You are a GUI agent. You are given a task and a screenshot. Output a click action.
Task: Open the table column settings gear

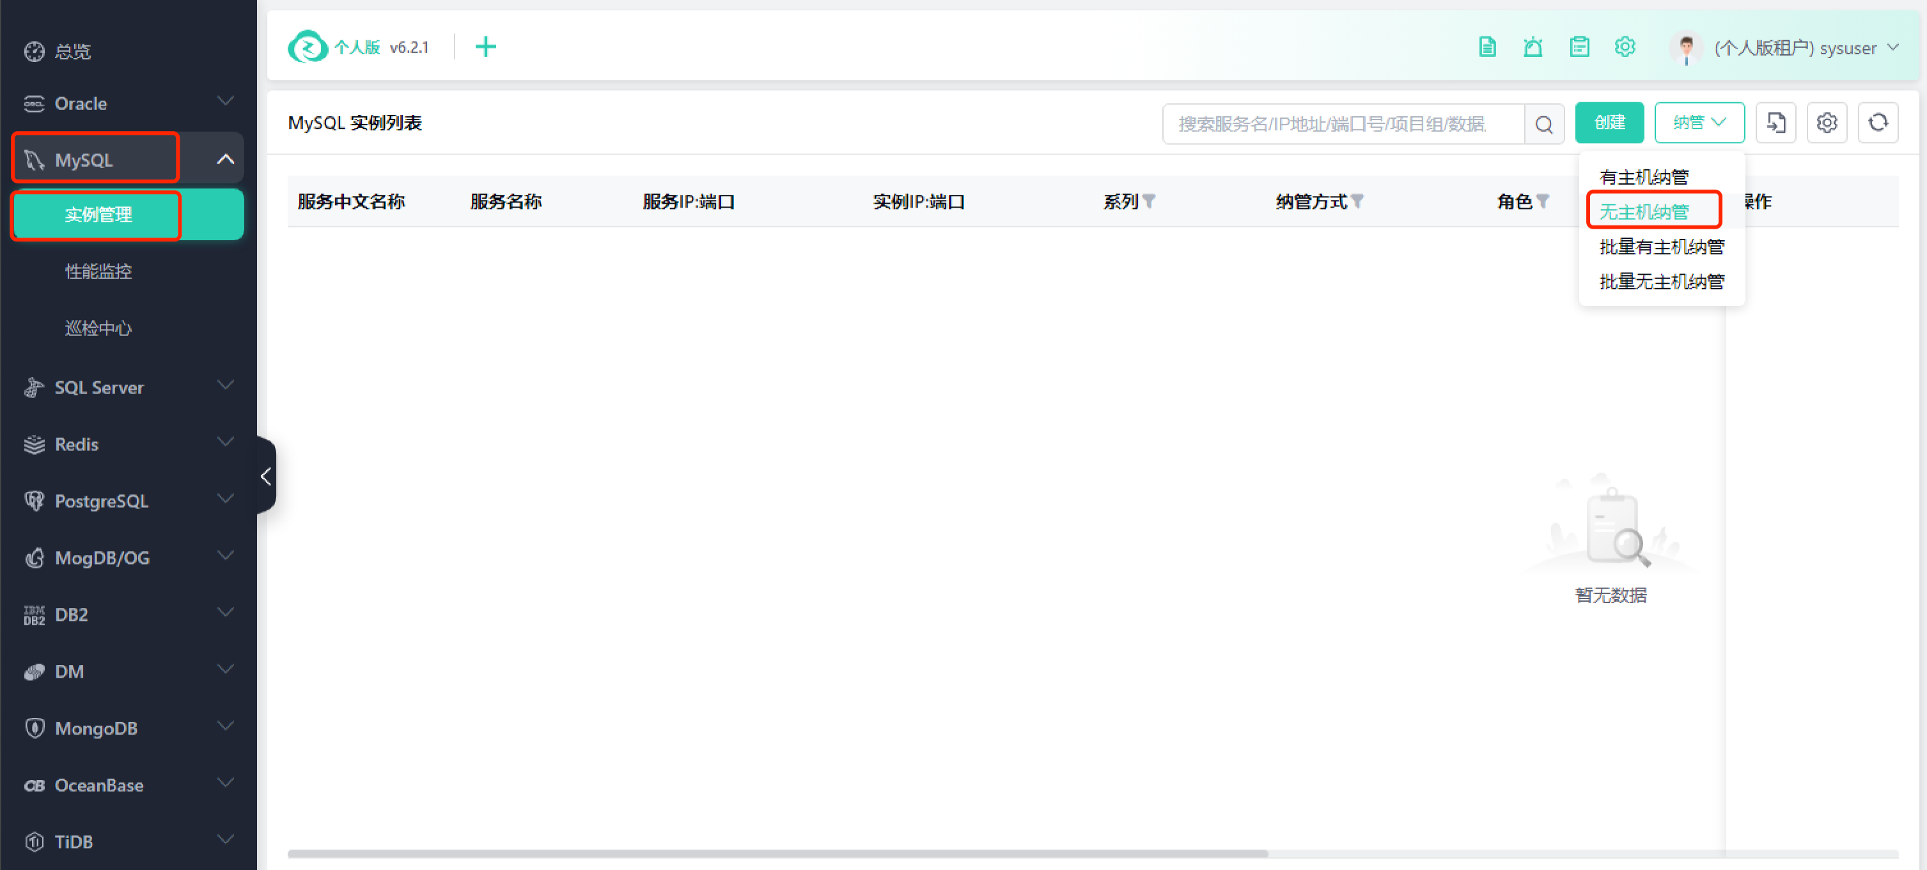(1827, 123)
